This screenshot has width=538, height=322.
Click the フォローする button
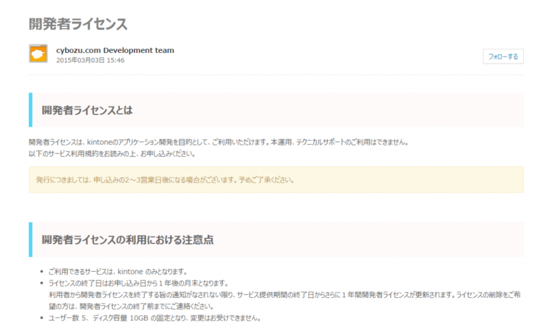[503, 56]
